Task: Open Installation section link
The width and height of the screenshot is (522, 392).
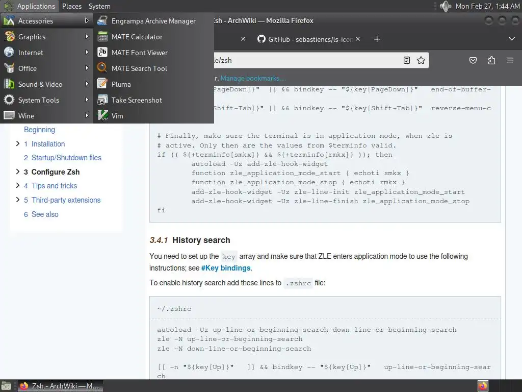Action: click(48, 144)
